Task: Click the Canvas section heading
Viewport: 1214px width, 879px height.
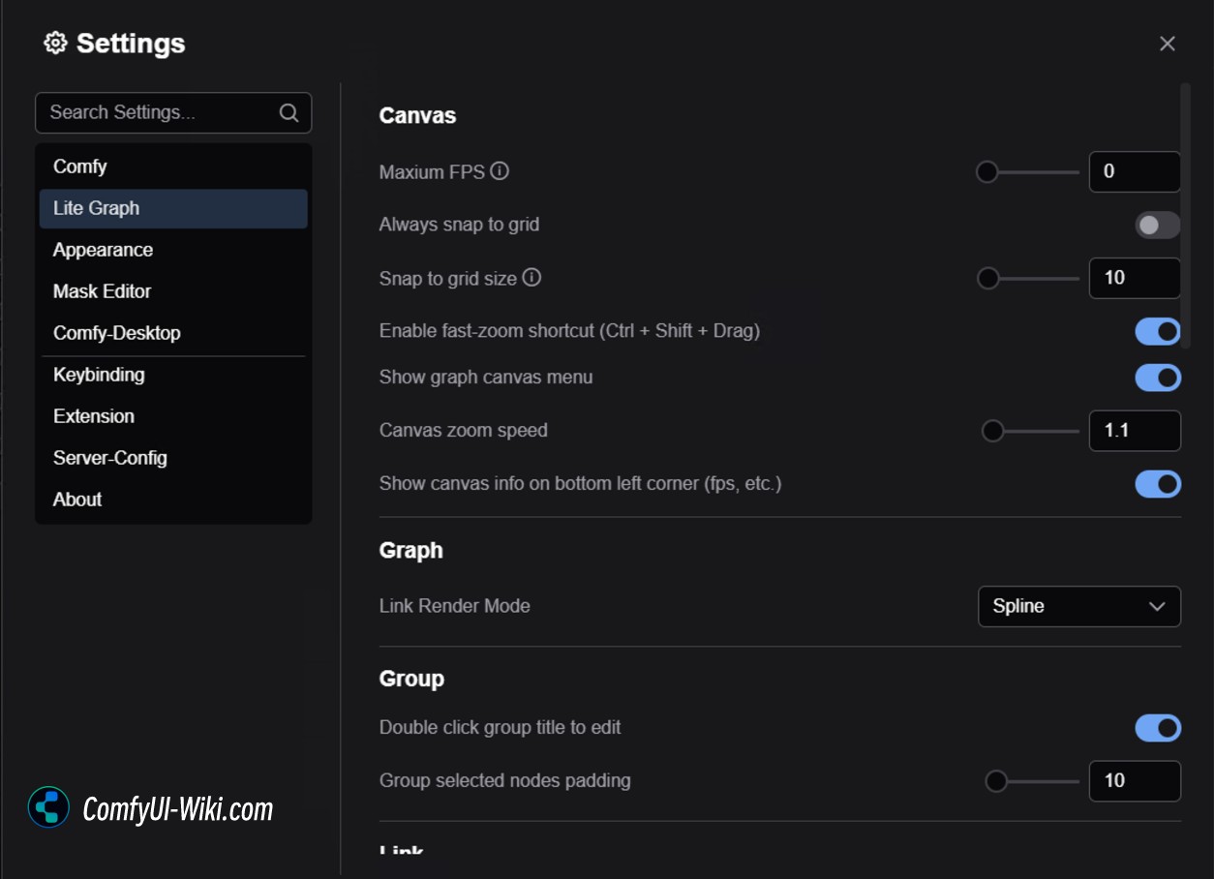Action: (x=417, y=115)
